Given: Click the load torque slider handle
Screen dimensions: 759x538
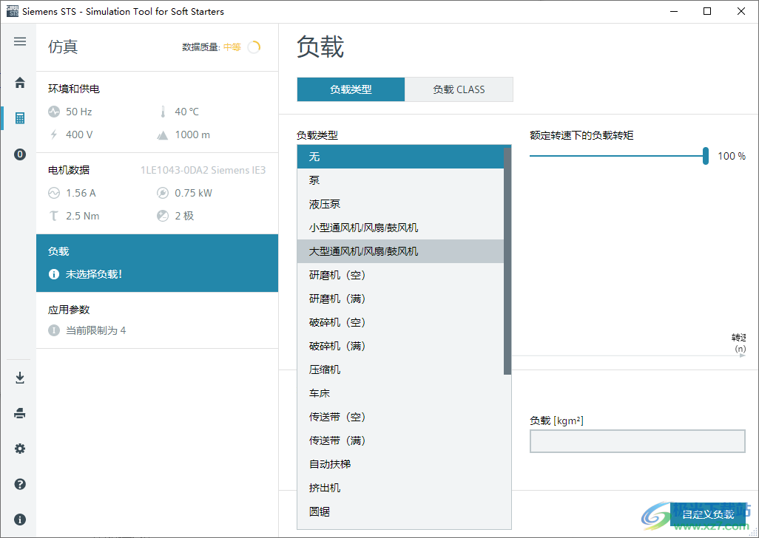Looking at the screenshot, I should [706, 156].
